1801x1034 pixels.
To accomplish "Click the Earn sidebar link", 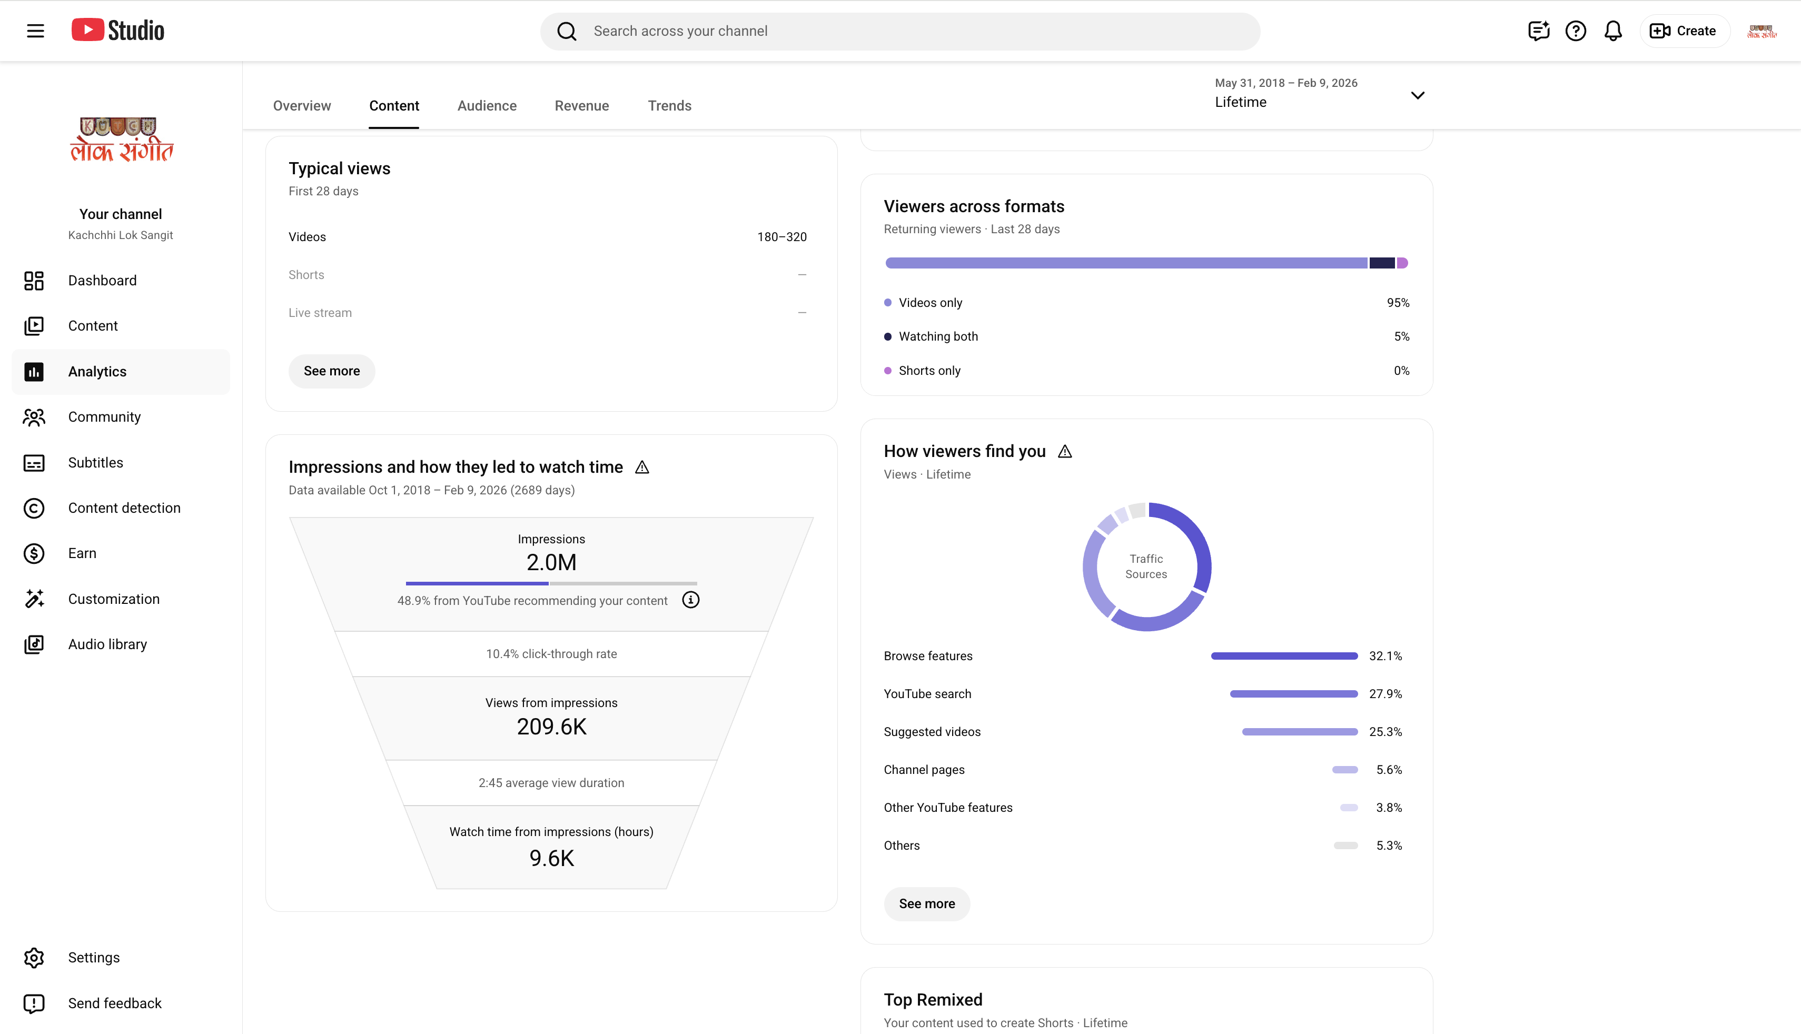I will pos(121,553).
